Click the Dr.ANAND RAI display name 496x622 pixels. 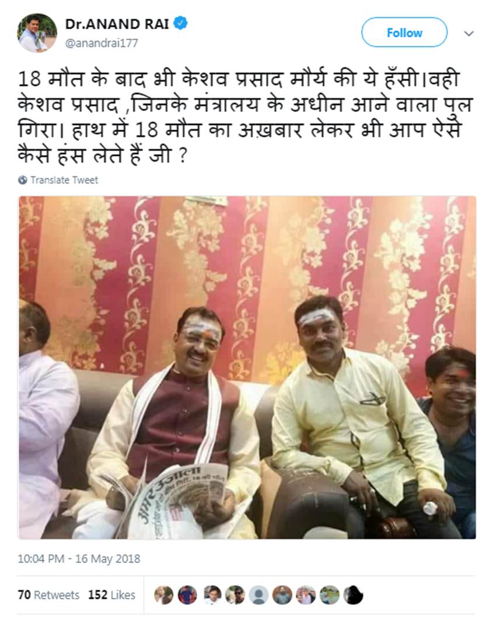tap(117, 24)
